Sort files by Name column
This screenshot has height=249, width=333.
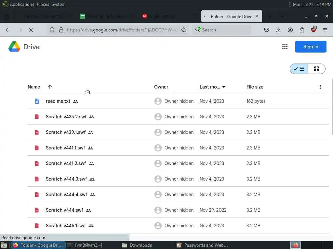34,87
